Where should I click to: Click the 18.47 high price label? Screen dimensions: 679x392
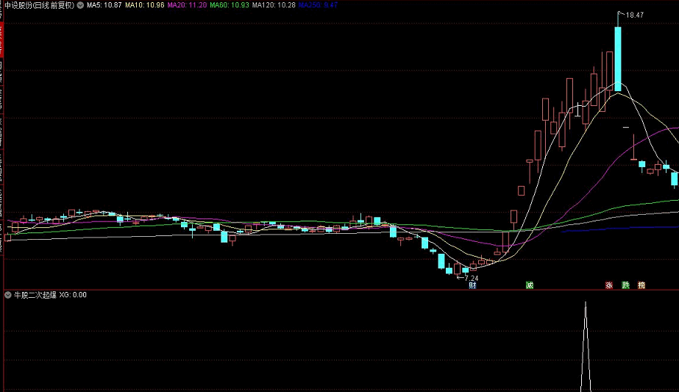click(x=635, y=15)
